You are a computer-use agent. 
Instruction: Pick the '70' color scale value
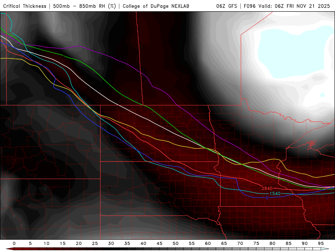[240, 243]
